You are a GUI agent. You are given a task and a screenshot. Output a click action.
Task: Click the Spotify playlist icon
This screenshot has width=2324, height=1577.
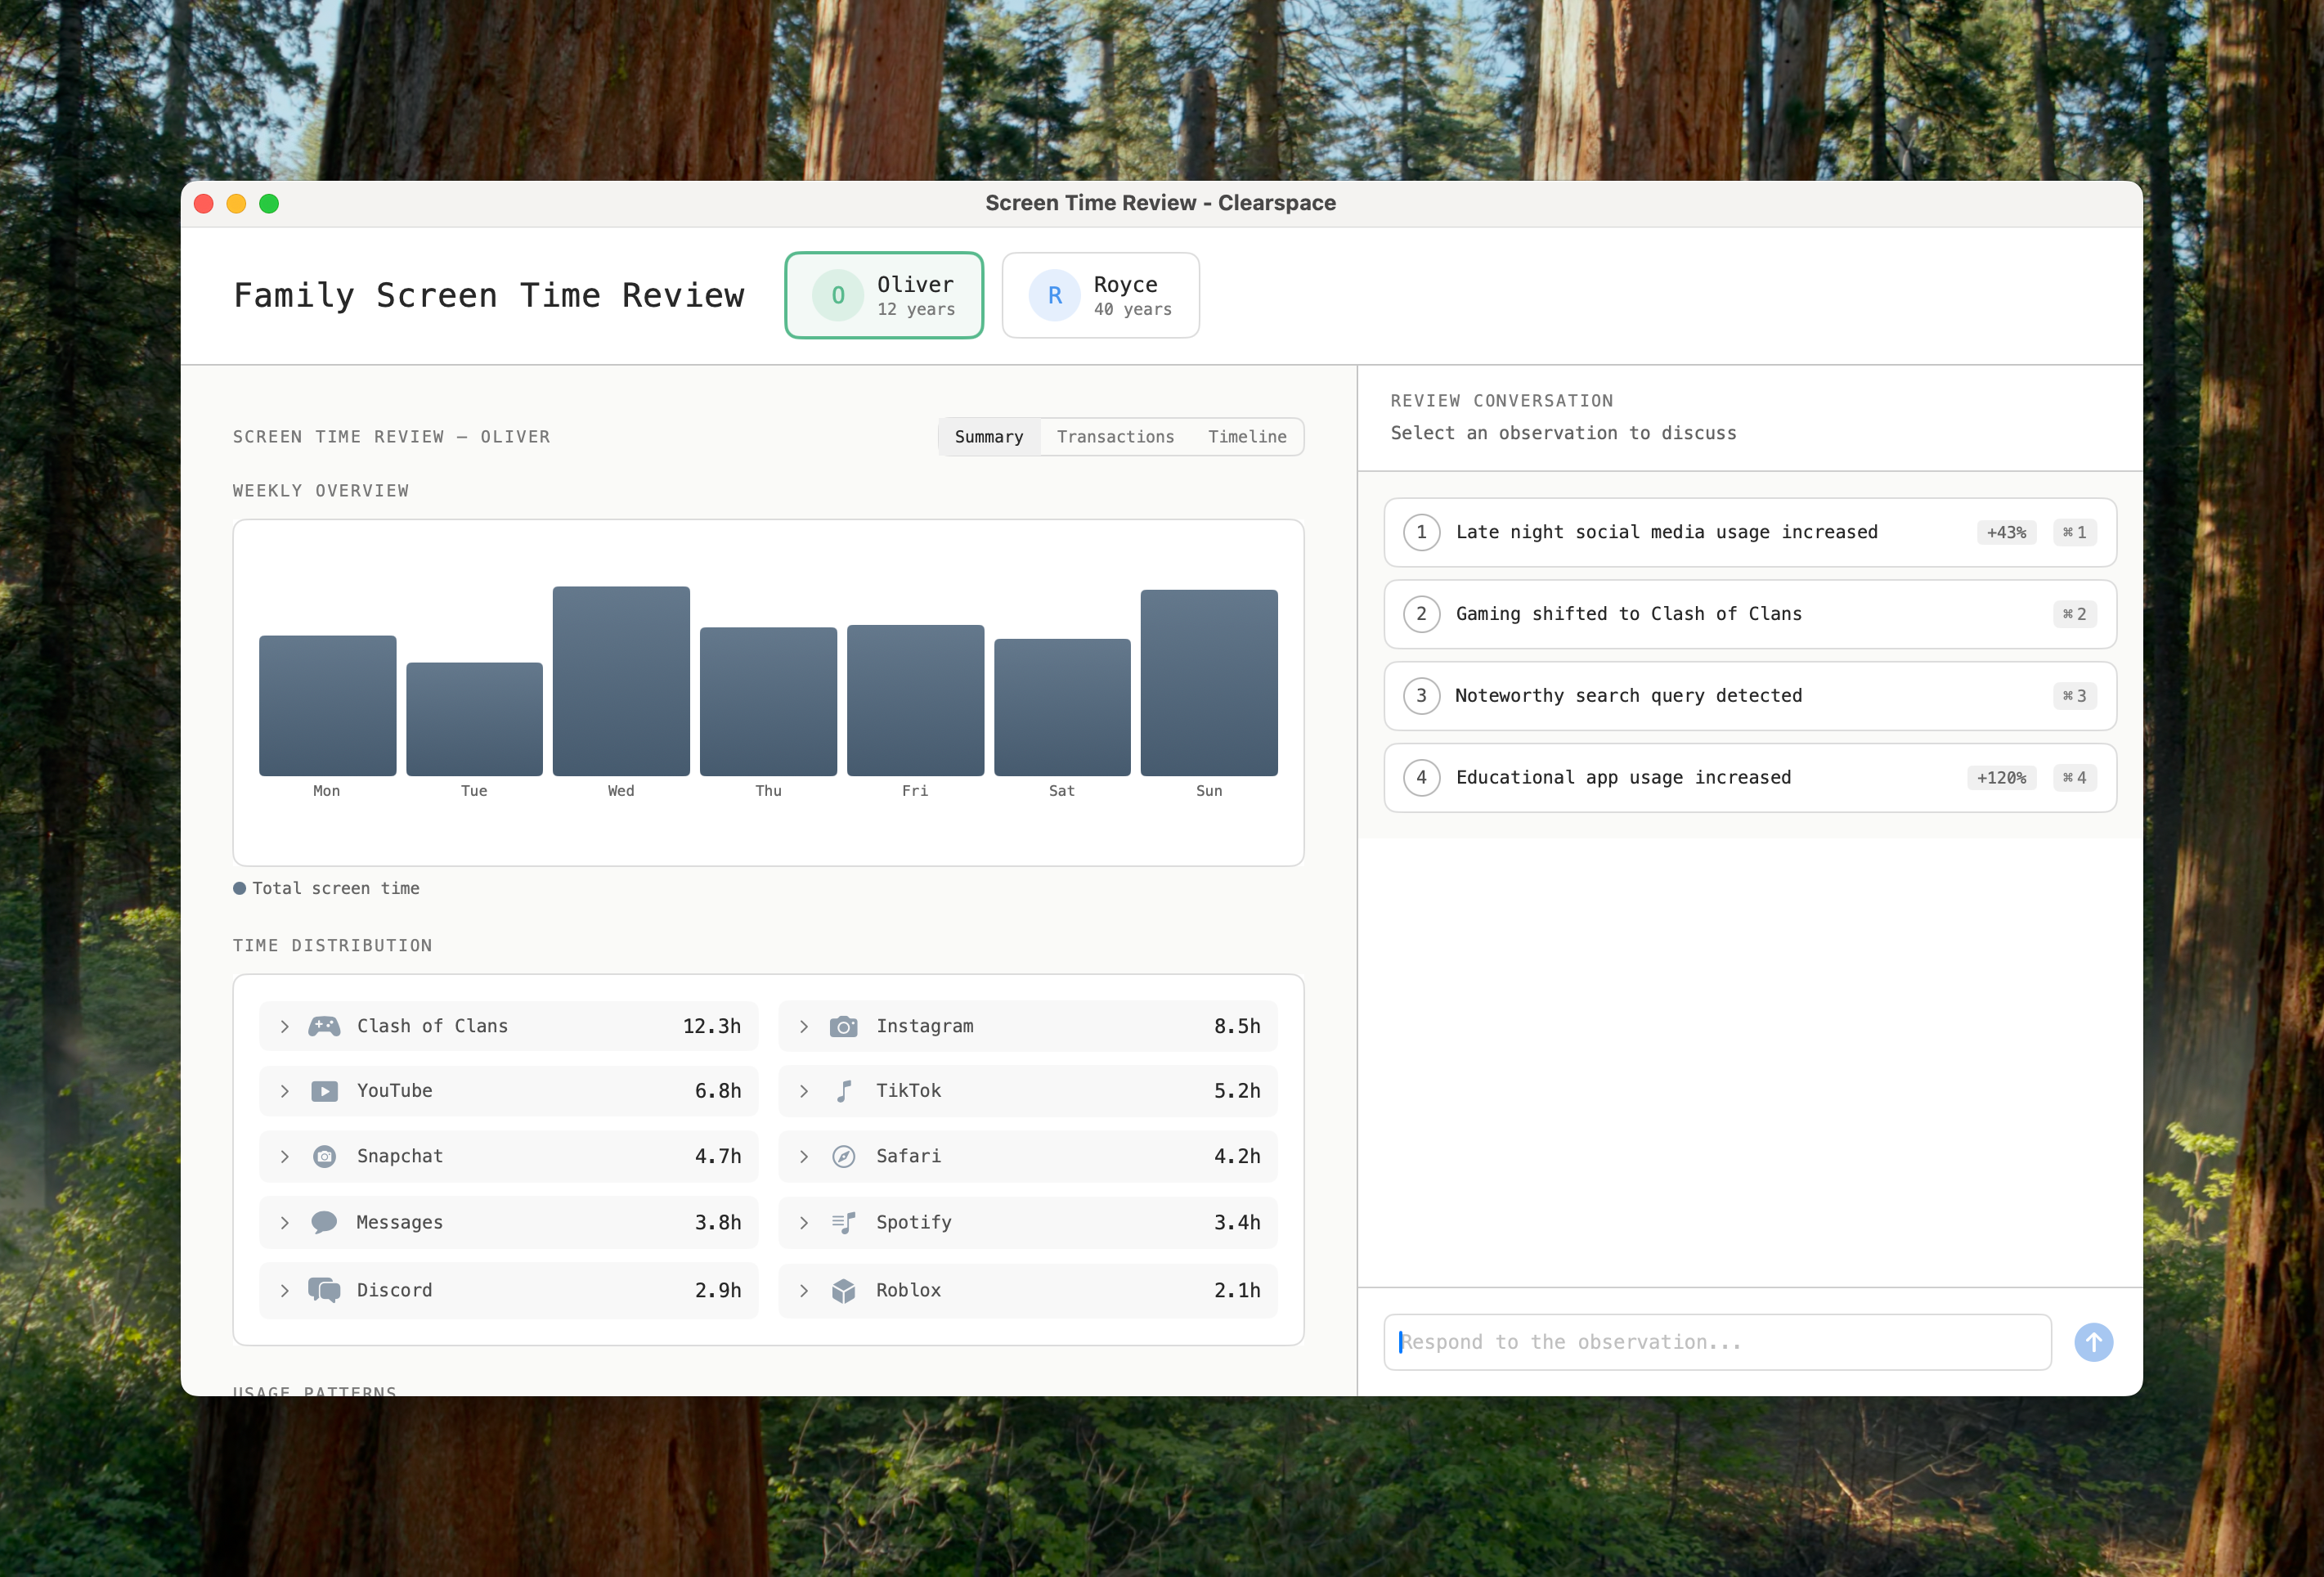[845, 1222]
